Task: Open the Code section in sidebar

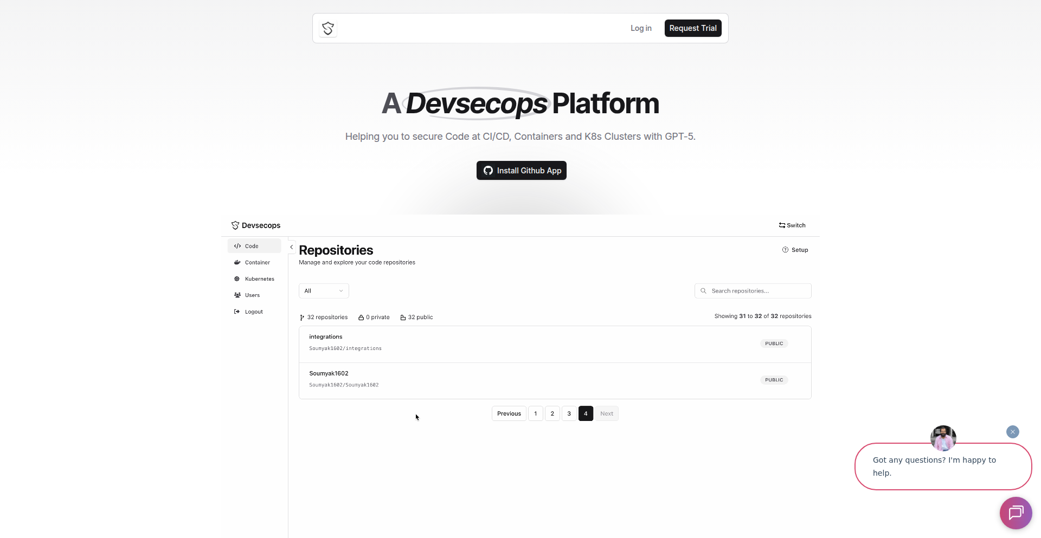Action: [x=254, y=246]
